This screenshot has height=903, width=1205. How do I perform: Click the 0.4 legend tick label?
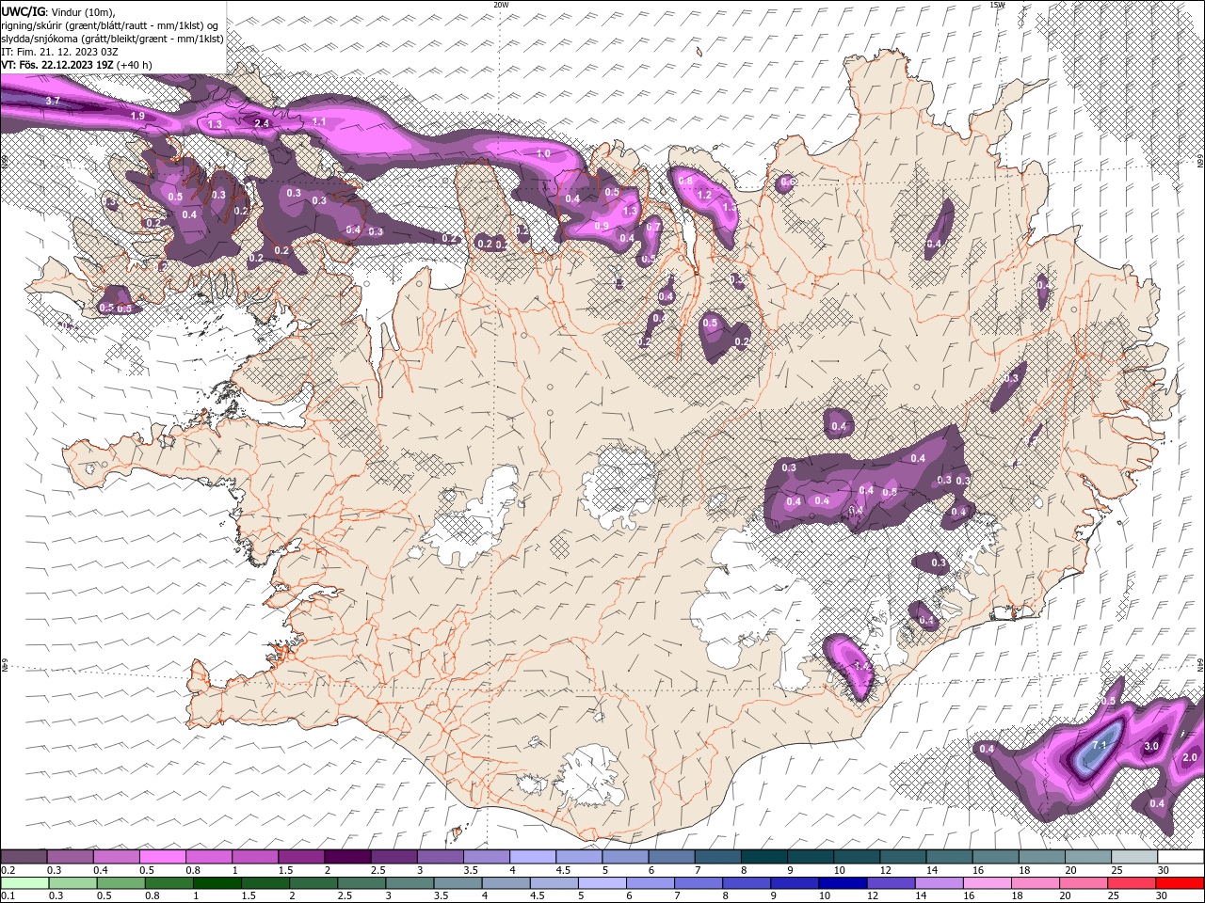(x=101, y=870)
